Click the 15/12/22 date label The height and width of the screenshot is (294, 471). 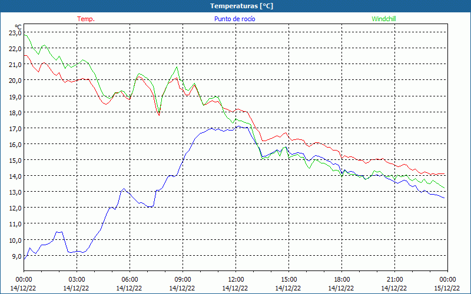coord(447,288)
